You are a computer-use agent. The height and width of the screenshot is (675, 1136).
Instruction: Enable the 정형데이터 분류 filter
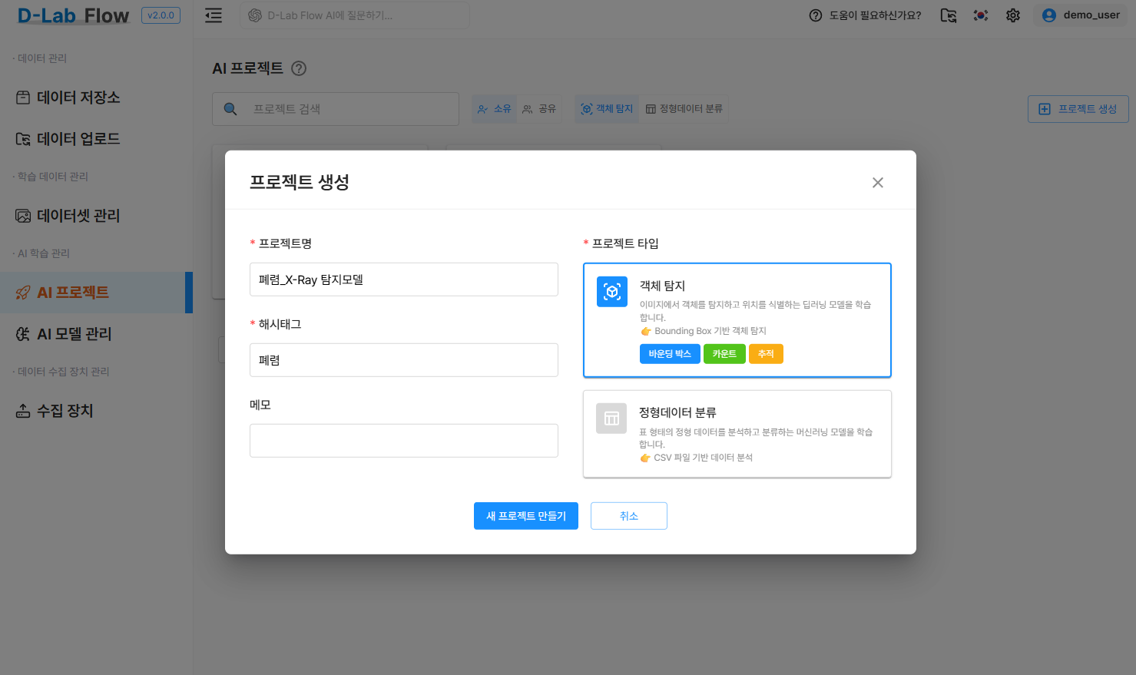click(684, 108)
